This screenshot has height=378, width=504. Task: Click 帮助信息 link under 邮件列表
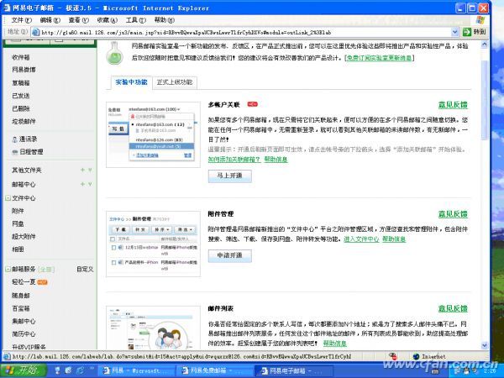pyautogui.click(x=335, y=344)
